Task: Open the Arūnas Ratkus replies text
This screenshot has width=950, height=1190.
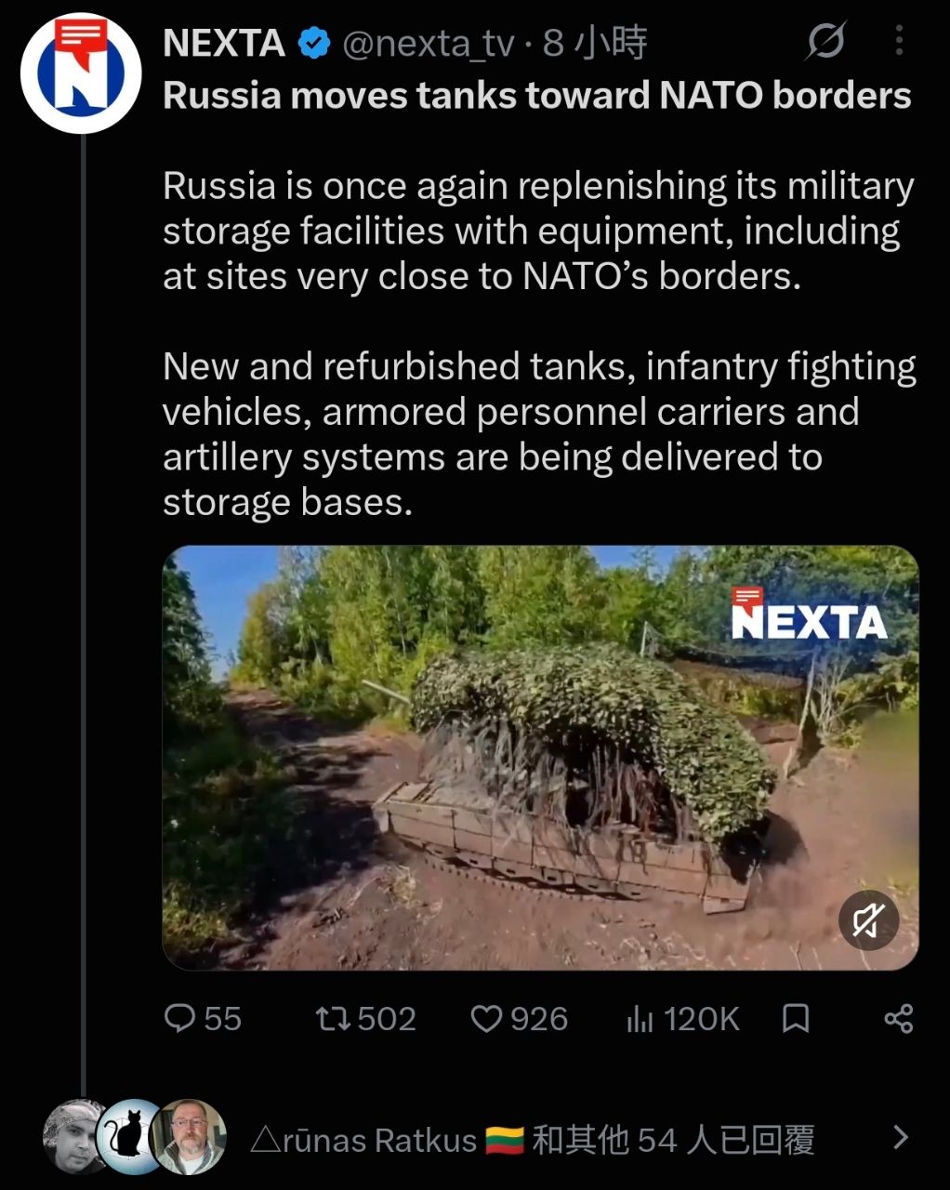Action: [533, 1139]
